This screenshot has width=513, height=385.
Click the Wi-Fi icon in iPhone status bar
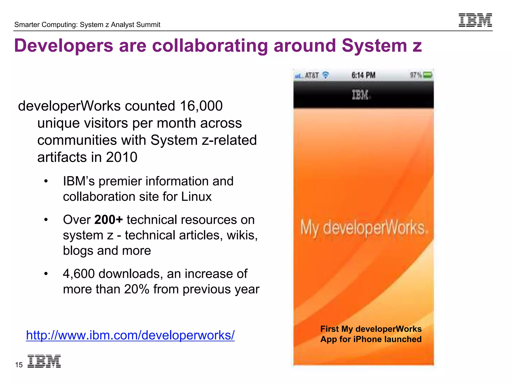(325, 75)
